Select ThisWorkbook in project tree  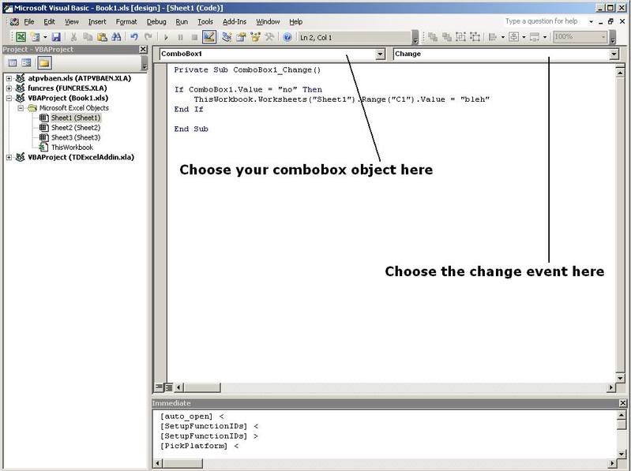pos(72,148)
